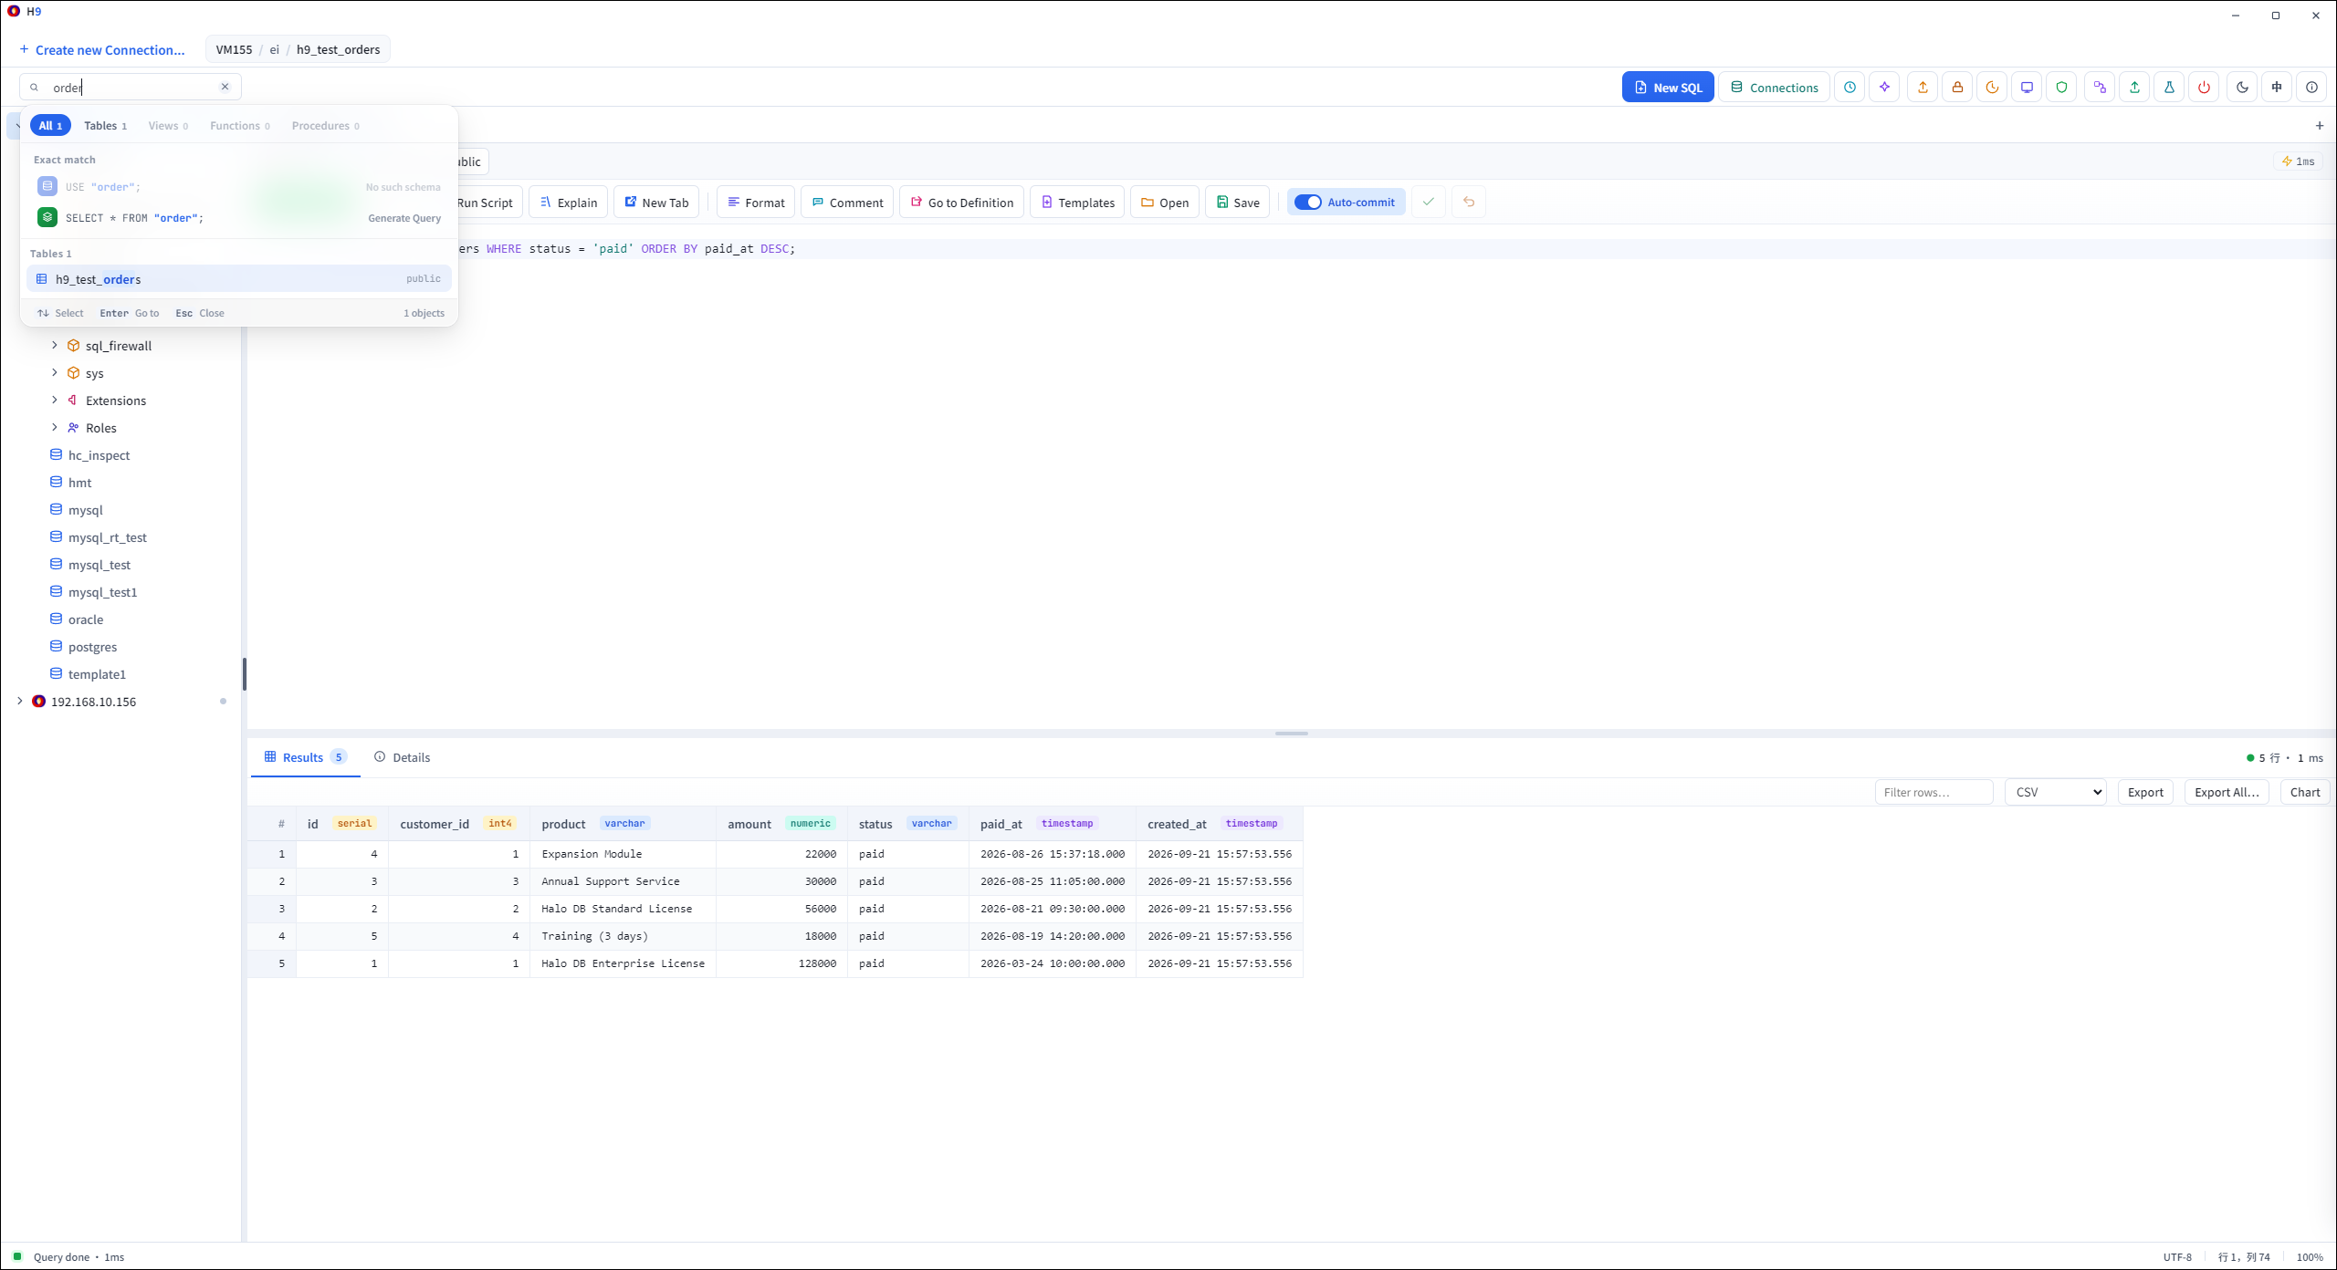This screenshot has height=1270, width=2337.
Task: Click the orange upload icon
Action: tap(1923, 88)
